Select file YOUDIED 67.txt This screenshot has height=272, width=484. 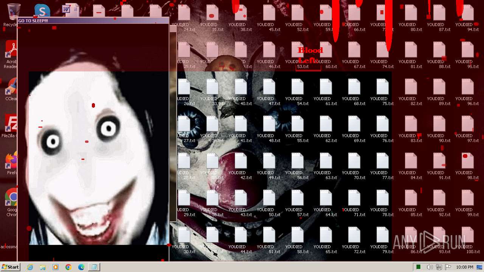tap(354, 55)
